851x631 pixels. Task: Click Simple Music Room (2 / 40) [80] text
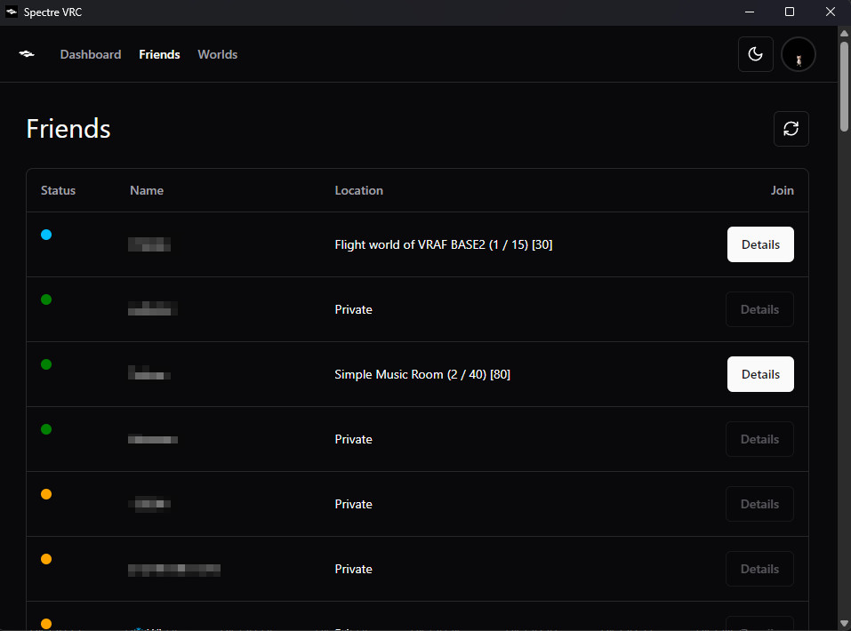[x=422, y=374]
